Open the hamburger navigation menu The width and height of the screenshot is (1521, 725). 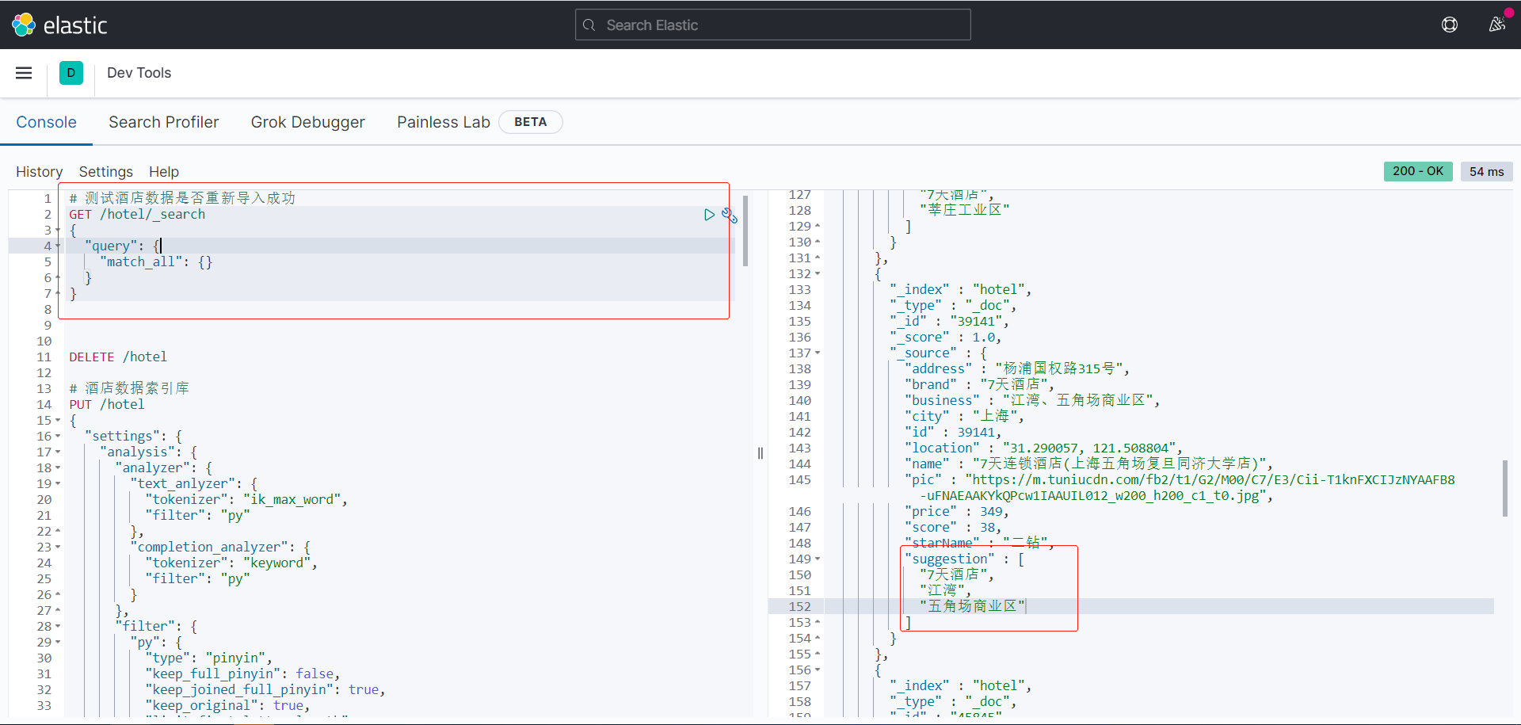point(24,73)
